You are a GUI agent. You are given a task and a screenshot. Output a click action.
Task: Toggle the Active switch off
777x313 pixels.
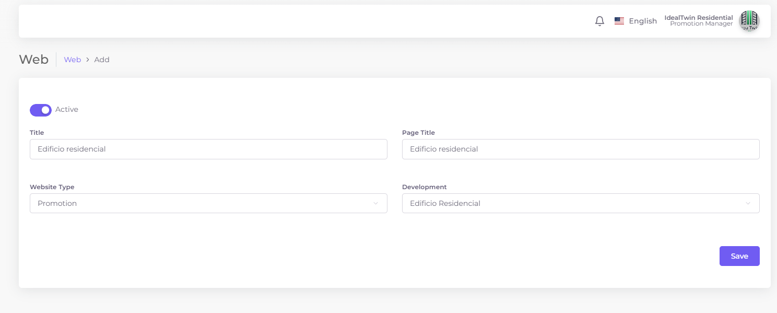click(x=41, y=110)
